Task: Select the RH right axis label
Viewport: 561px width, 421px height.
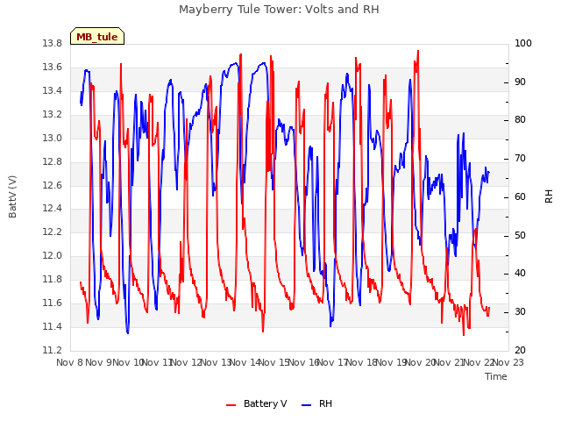Action: [549, 196]
